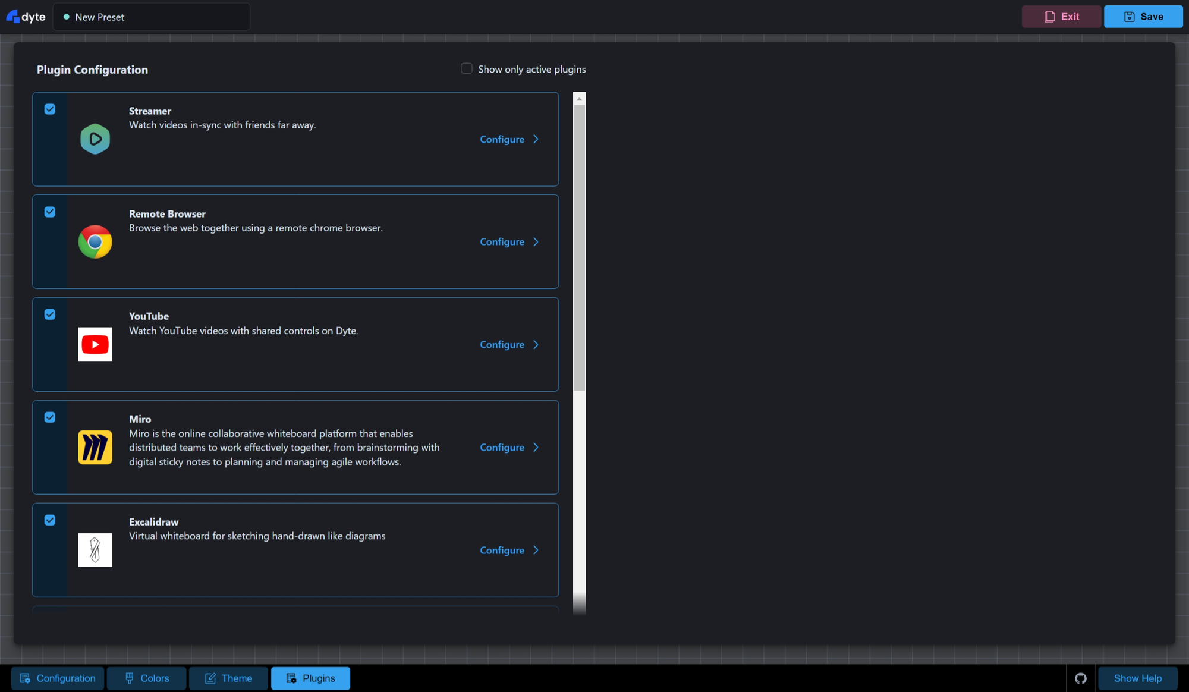Viewport: 1189px width, 692px height.
Task: Click the Streamer plugin icon
Action: (95, 139)
